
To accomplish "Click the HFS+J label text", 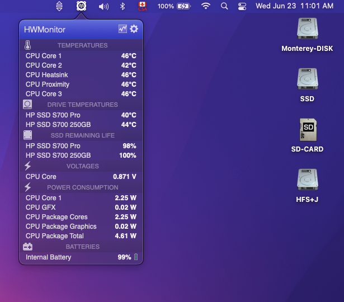I will click(x=307, y=199).
